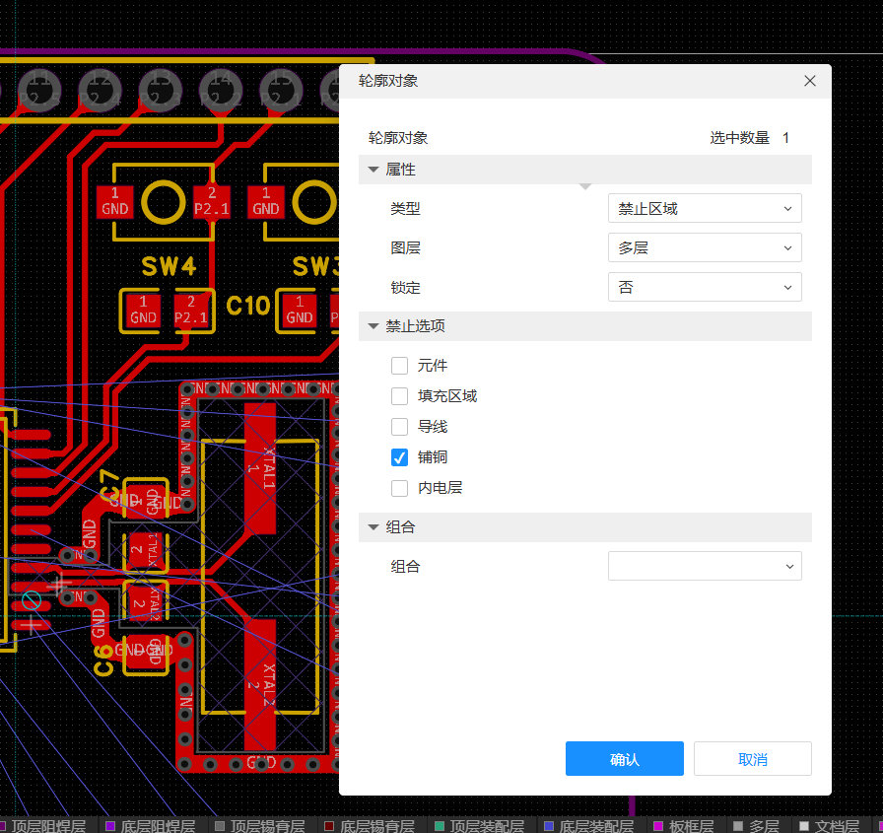Select the C6 designator label
883x833 pixels.
[103, 660]
